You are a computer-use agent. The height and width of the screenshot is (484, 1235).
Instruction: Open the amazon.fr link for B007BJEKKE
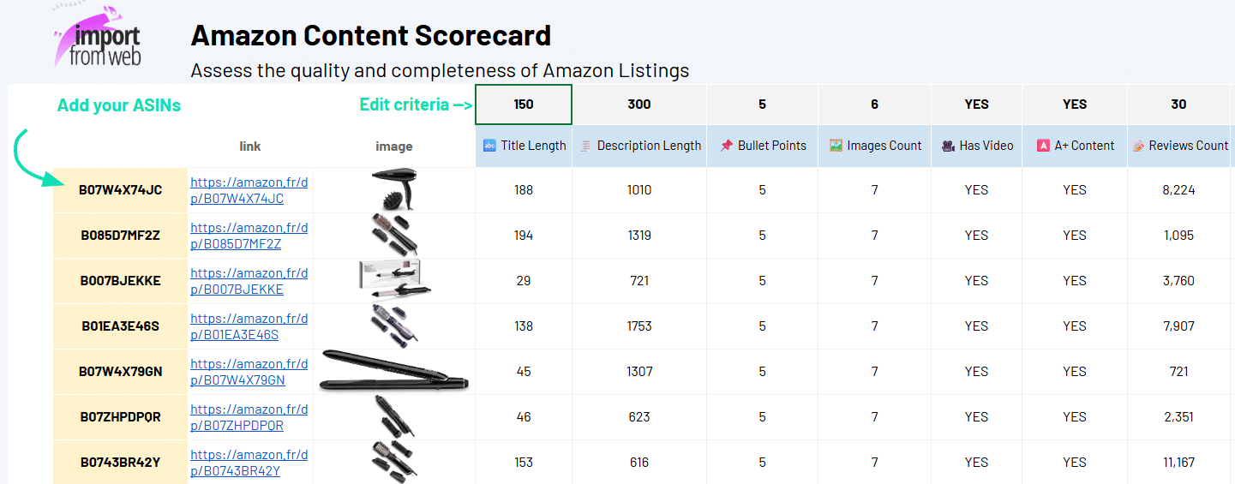tap(249, 281)
